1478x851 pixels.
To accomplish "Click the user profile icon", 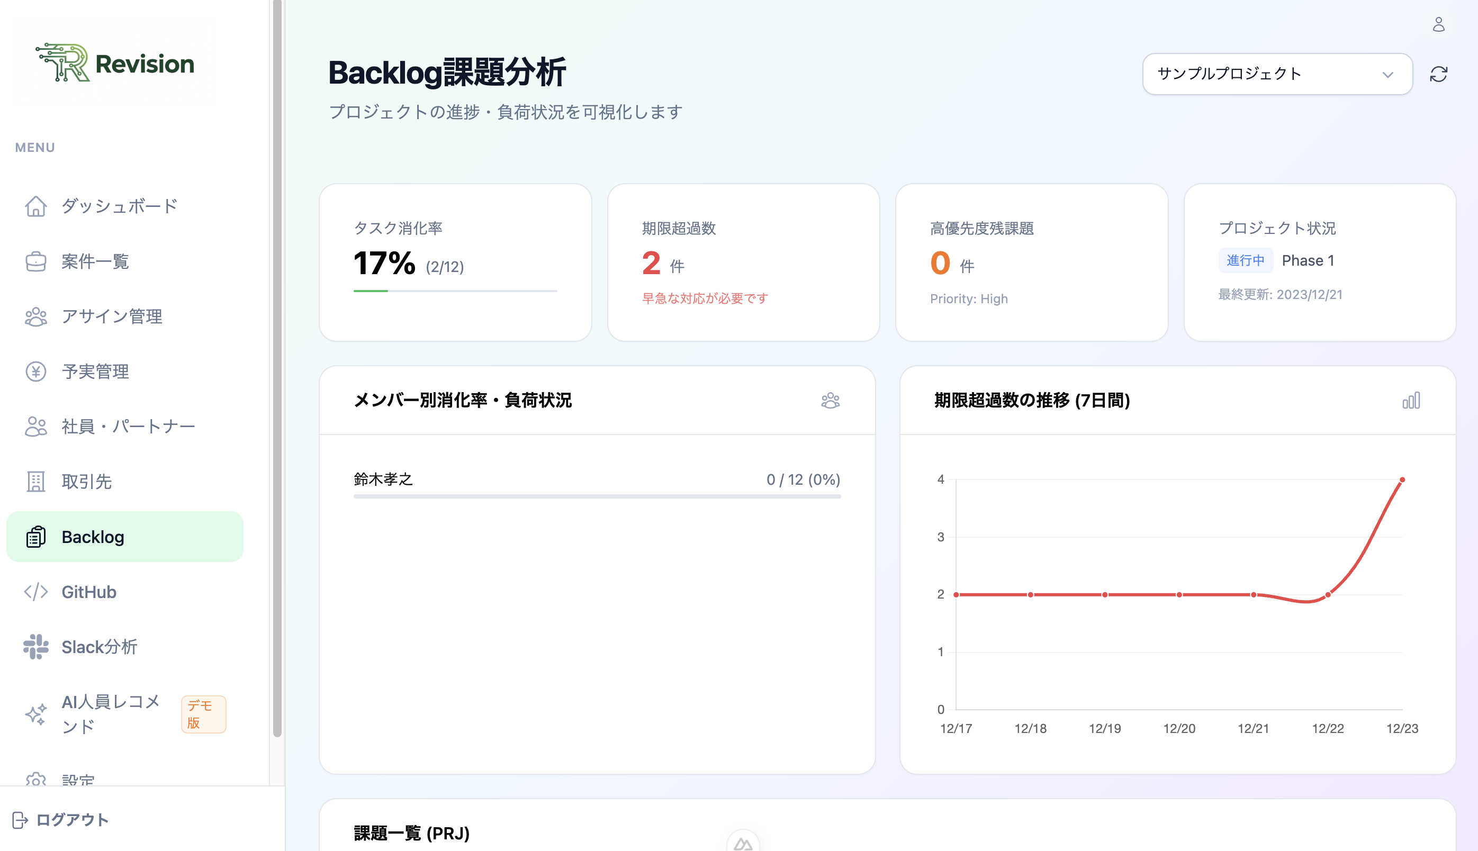I will [x=1439, y=24].
